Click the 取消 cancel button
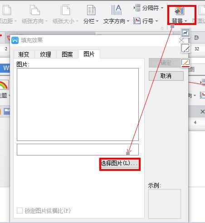This screenshot has width=205, height=223. tap(166, 76)
